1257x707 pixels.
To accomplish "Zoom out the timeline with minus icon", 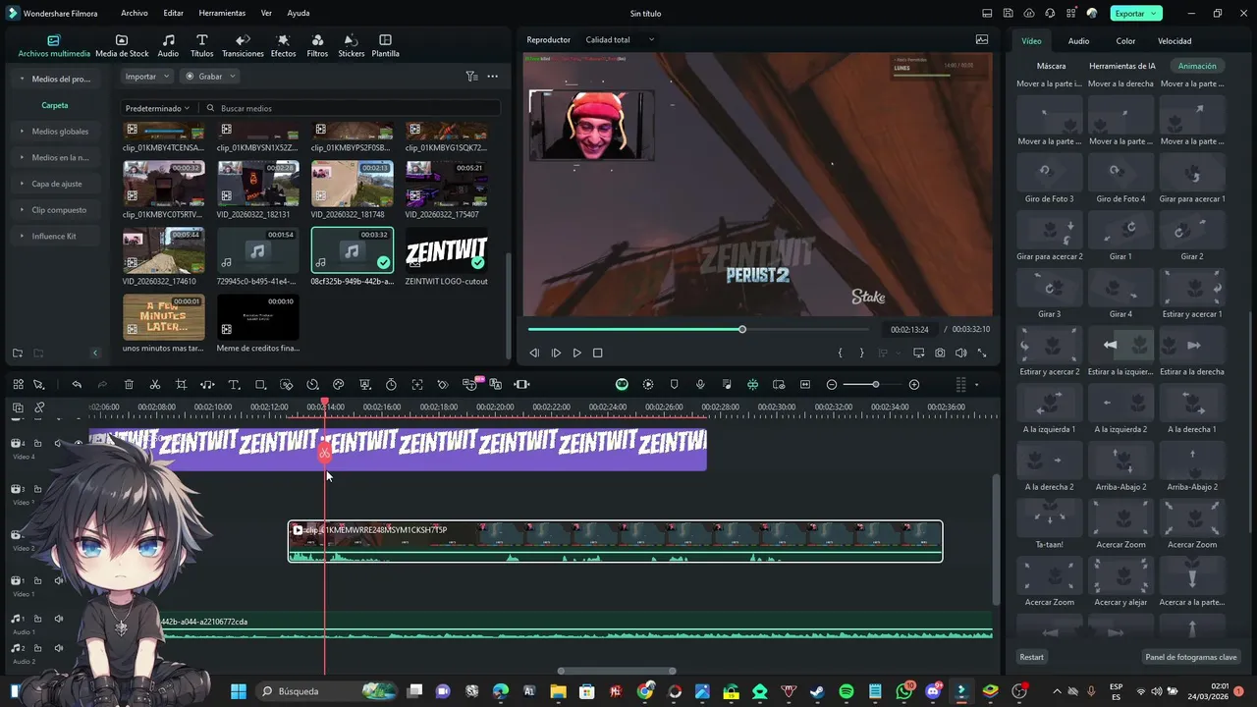I will point(832,385).
